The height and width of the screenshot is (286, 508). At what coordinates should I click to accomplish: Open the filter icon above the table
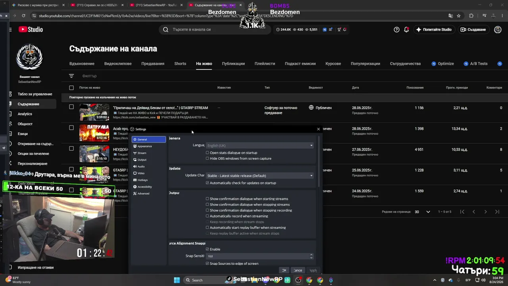(x=71, y=76)
